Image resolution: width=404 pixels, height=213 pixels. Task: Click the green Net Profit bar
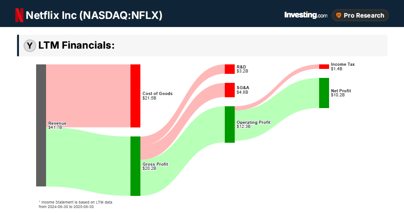[x=324, y=93]
